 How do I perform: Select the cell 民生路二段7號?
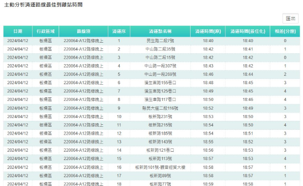click(x=160, y=41)
